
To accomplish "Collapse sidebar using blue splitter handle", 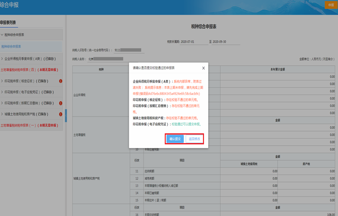I will point(66,116).
